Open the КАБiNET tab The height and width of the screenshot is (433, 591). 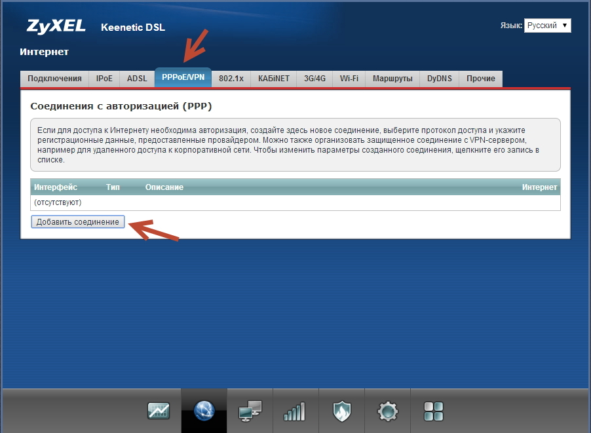273,79
